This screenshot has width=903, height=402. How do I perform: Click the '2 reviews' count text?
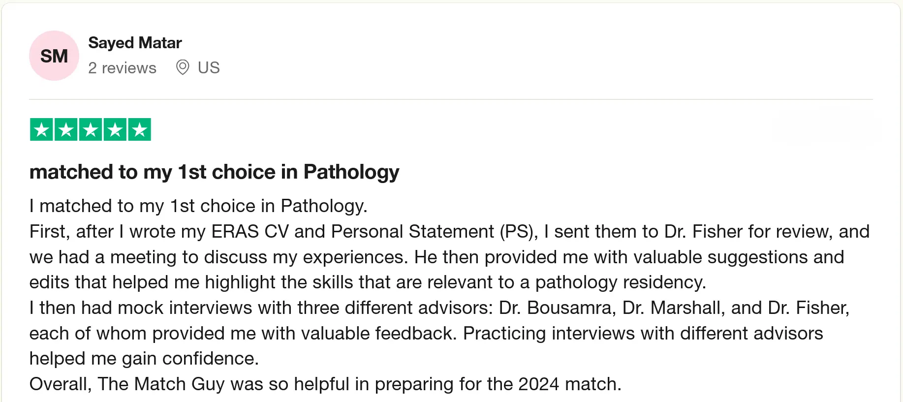coord(122,68)
